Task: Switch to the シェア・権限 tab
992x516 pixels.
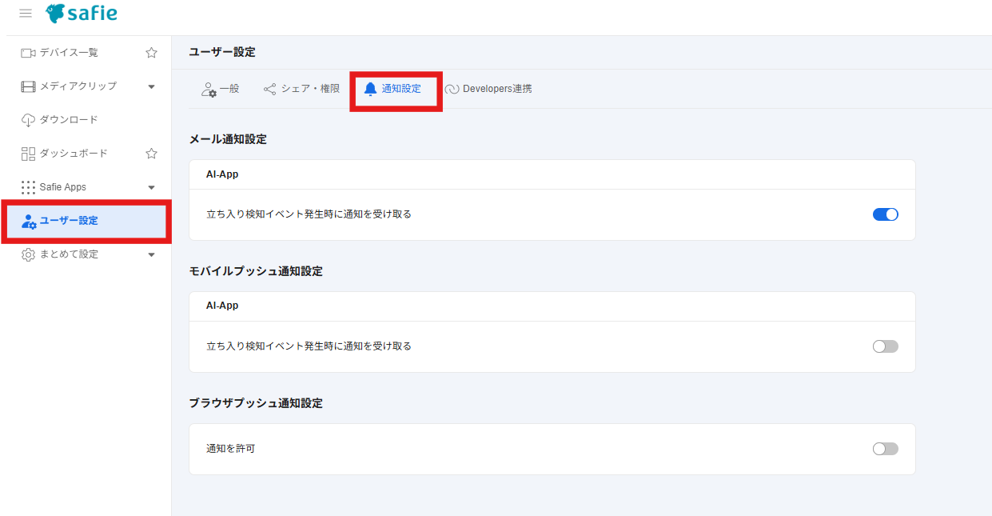Action: click(x=301, y=89)
